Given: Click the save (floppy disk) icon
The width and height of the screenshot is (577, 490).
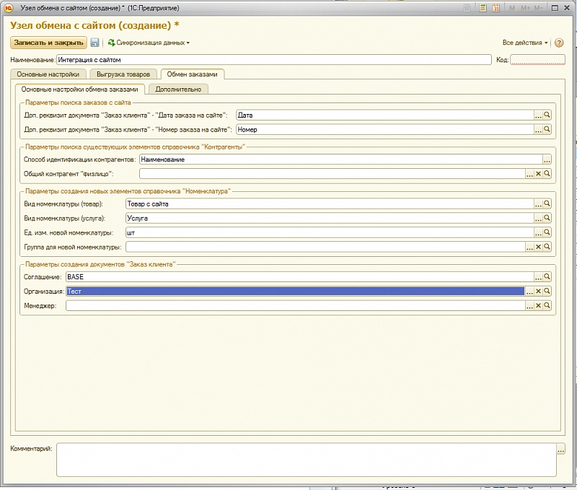Looking at the screenshot, I should point(94,43).
